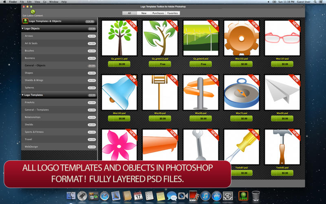Get Go_green15.psd with the Free button
326x204 pixels.
160,64
